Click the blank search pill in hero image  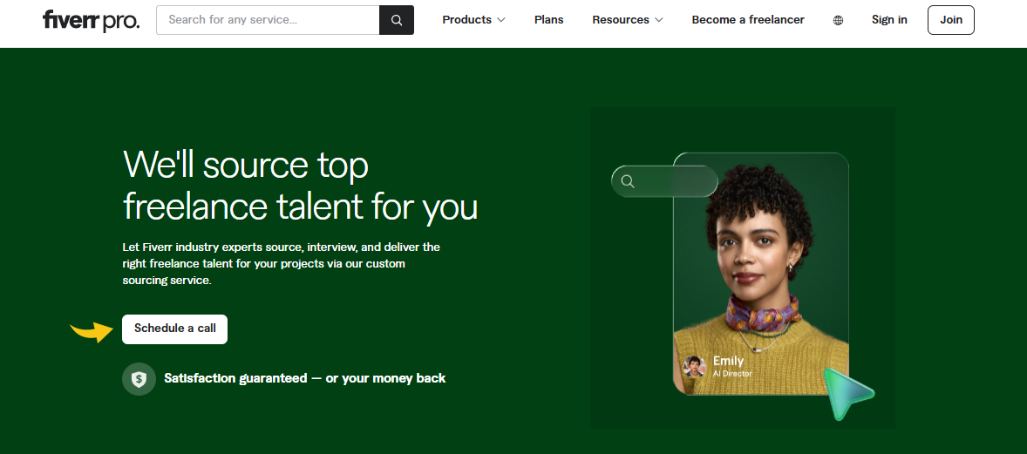[x=665, y=181]
